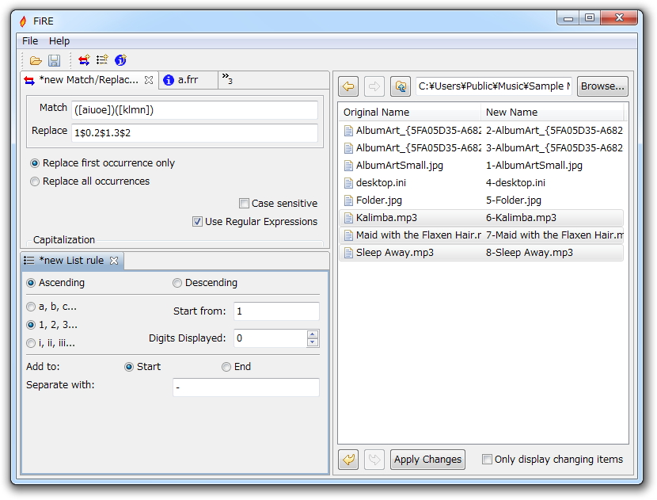Viewport: 657px width, 500px height.
Task: Redo changes with the greyed arrow button
Action: point(374,460)
